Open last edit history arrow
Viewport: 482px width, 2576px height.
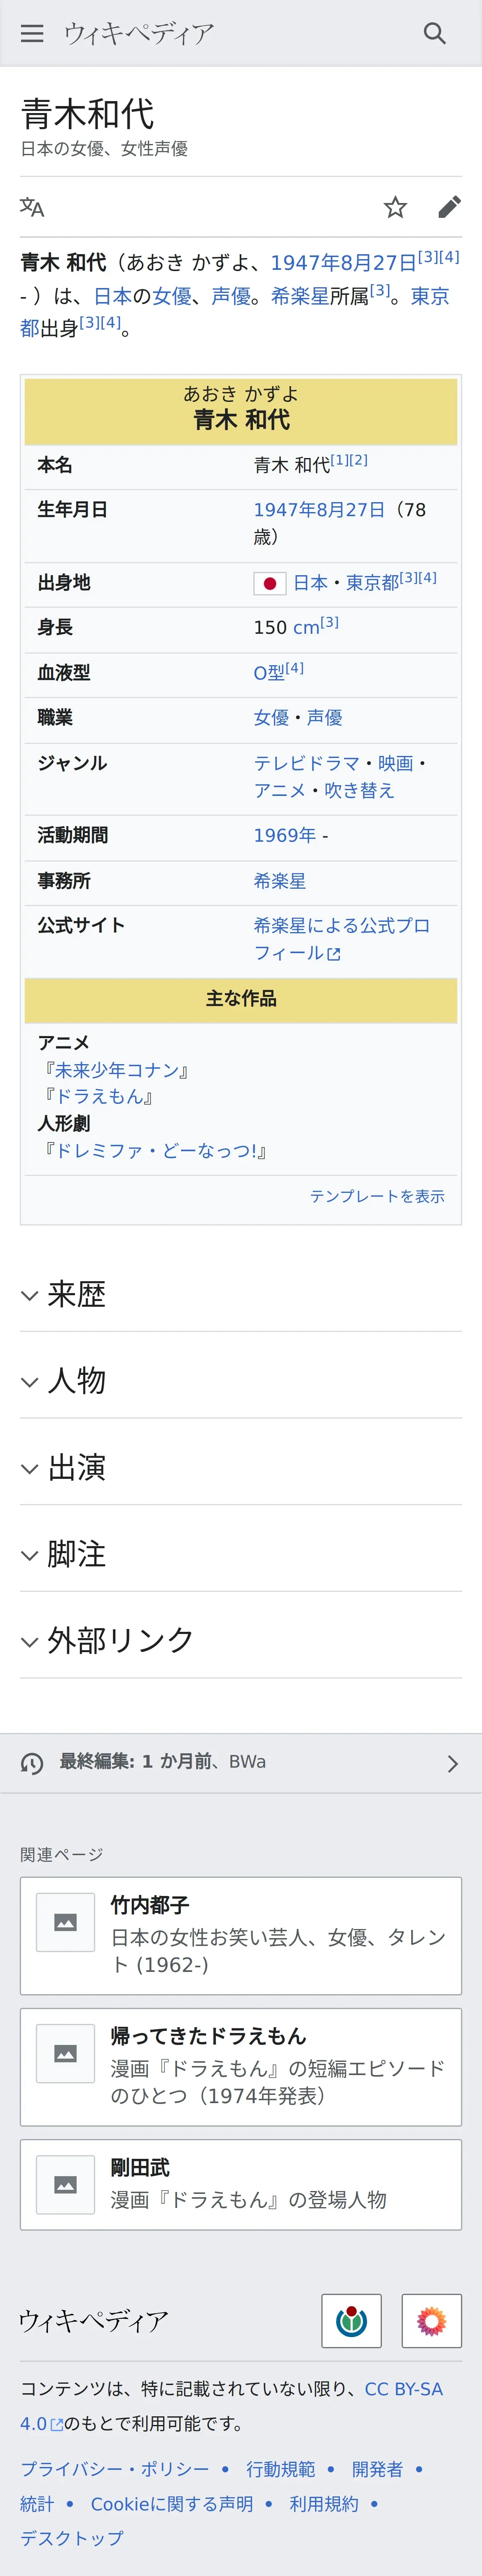452,1763
